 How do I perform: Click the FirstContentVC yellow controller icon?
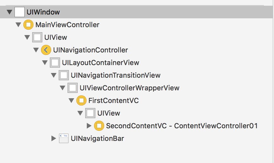(x=81, y=100)
